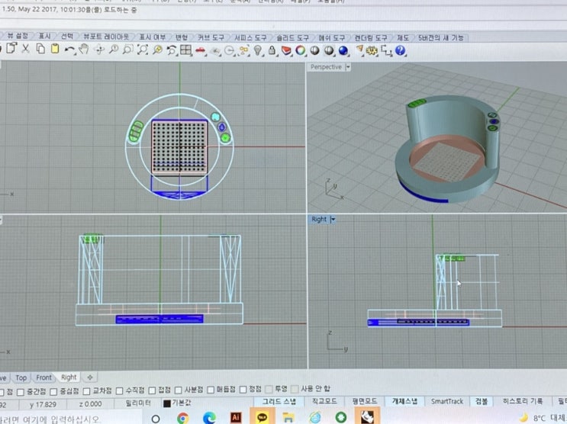The image size is (567, 424).
Task: Toggle the 매듭점 osnap checkbox
Action: (211, 390)
